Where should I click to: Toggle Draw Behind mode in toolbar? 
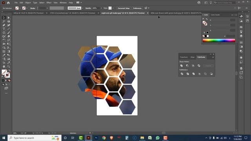click(x=6, y=85)
